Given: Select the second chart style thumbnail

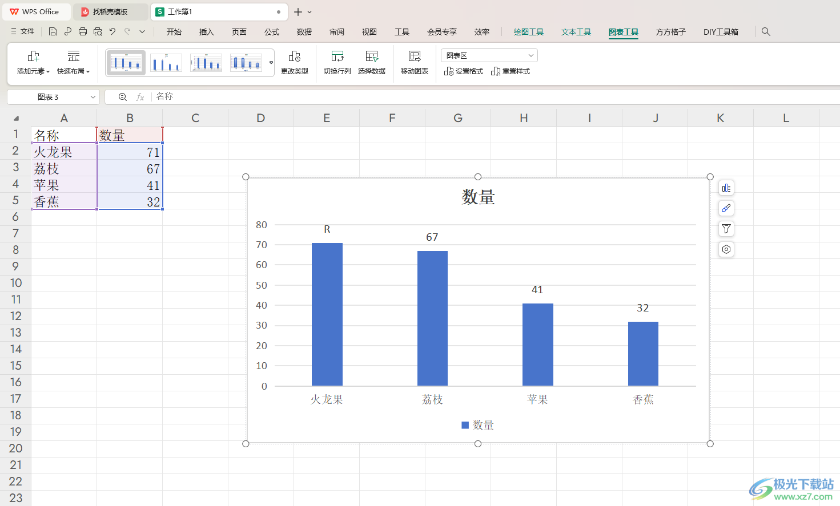Looking at the screenshot, I should 166,63.
